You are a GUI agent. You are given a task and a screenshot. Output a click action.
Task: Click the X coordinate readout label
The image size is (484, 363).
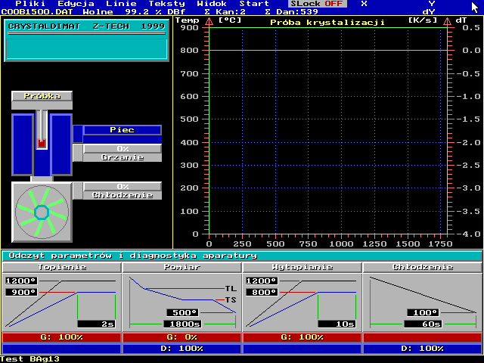364,4
